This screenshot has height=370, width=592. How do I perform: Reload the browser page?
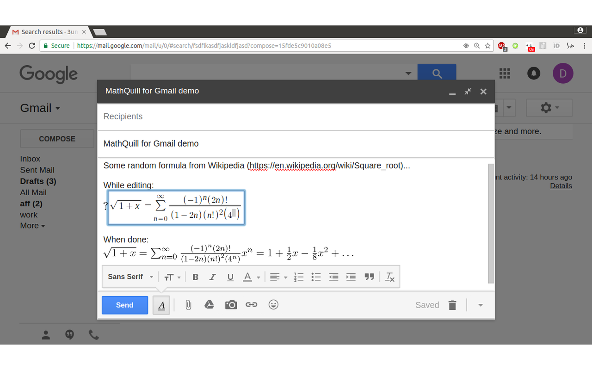32,46
